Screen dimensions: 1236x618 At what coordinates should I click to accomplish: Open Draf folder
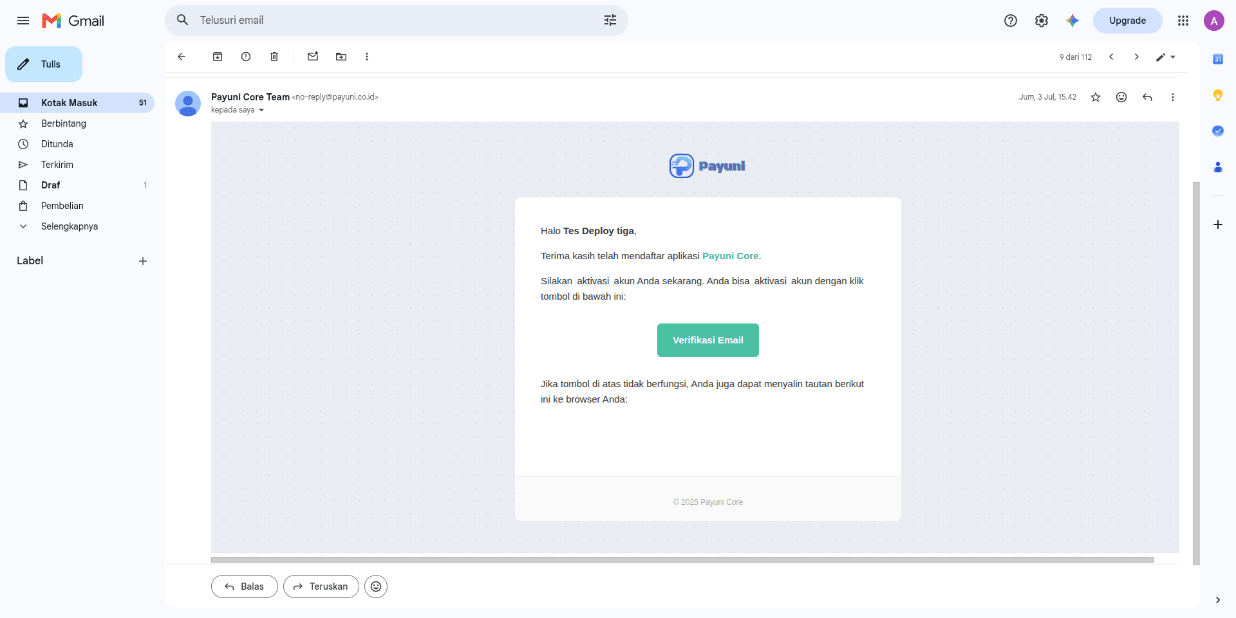tap(77, 185)
